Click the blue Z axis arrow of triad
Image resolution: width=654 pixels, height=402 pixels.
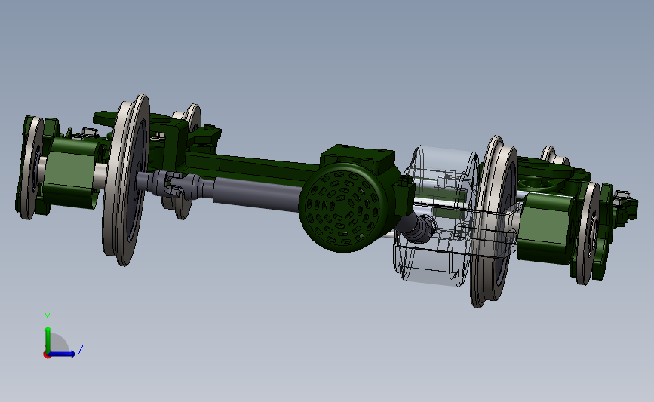tap(63, 354)
